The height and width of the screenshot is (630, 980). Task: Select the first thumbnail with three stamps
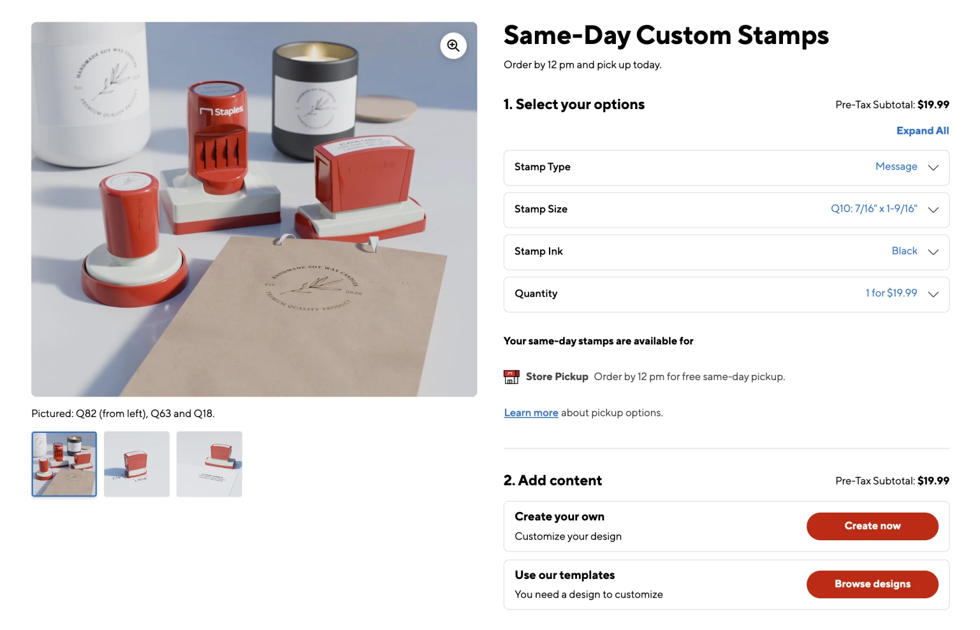point(64,464)
